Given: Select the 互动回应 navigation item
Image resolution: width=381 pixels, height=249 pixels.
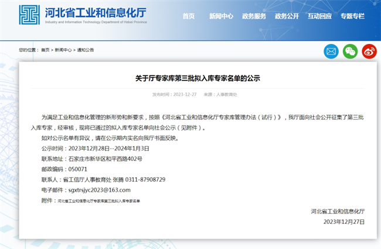Looking at the screenshot, I should point(319,16).
